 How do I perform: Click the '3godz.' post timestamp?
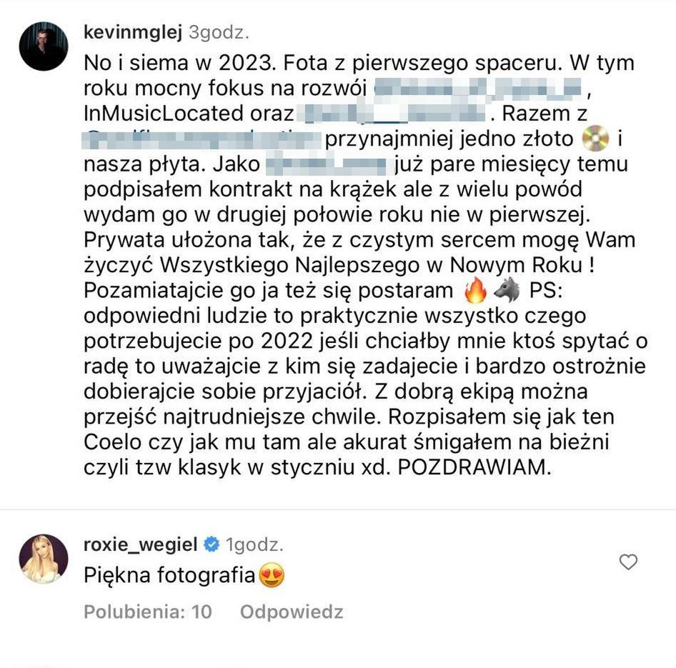(219, 33)
